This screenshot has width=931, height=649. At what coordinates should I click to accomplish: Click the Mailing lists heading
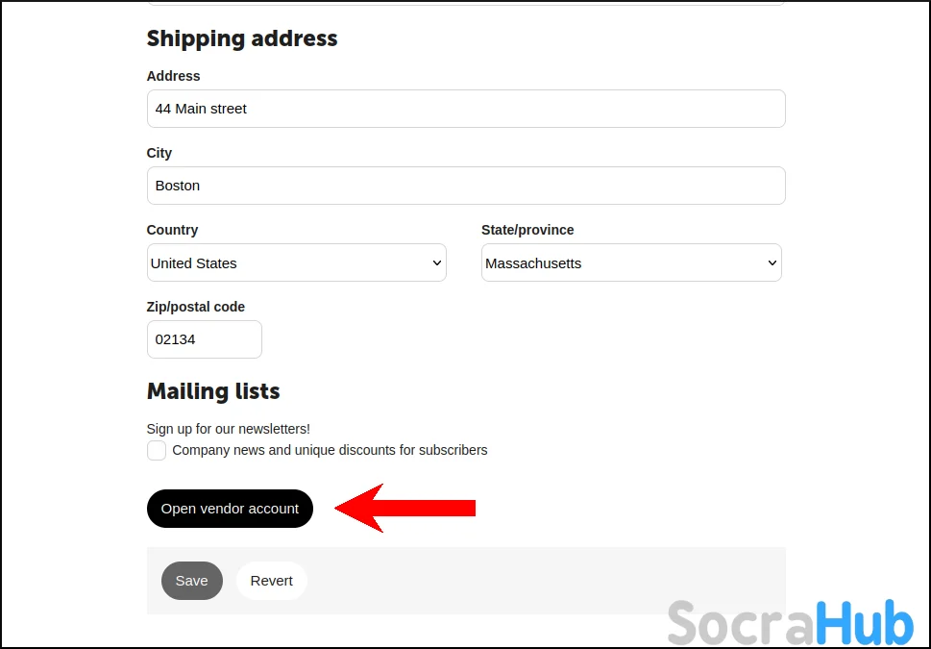point(213,391)
